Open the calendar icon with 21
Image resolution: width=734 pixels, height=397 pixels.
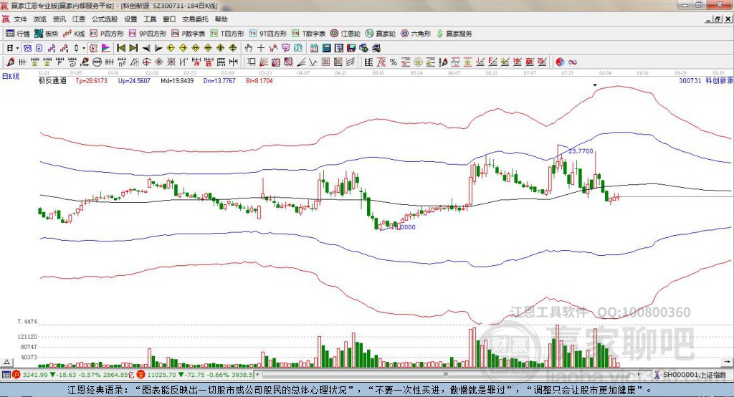[314, 48]
